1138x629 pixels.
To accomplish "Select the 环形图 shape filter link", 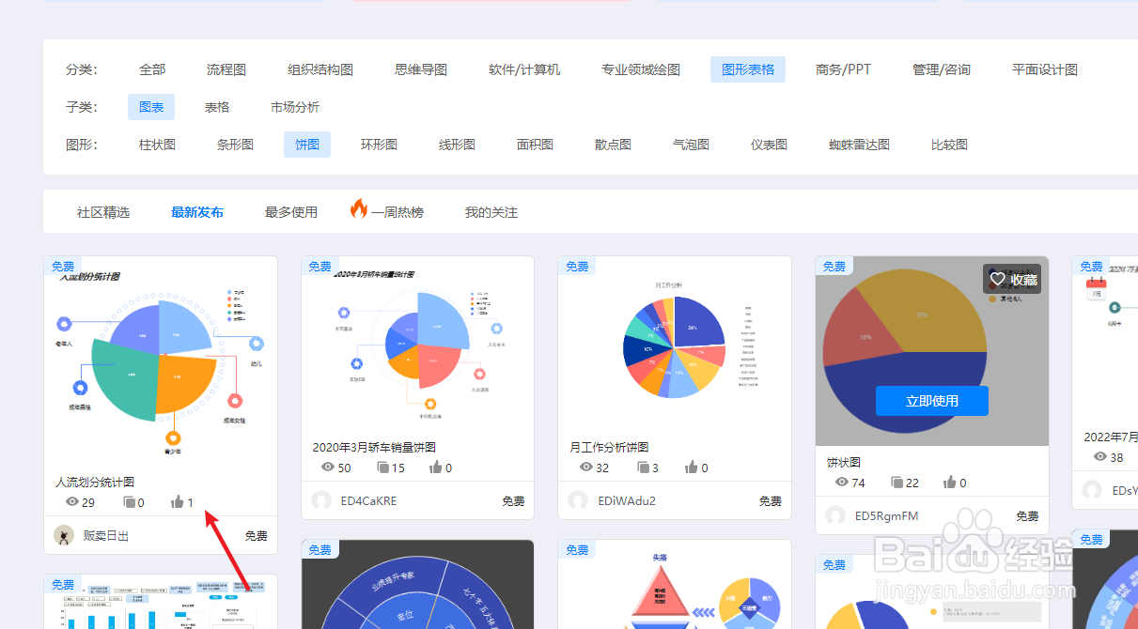I will tap(380, 144).
